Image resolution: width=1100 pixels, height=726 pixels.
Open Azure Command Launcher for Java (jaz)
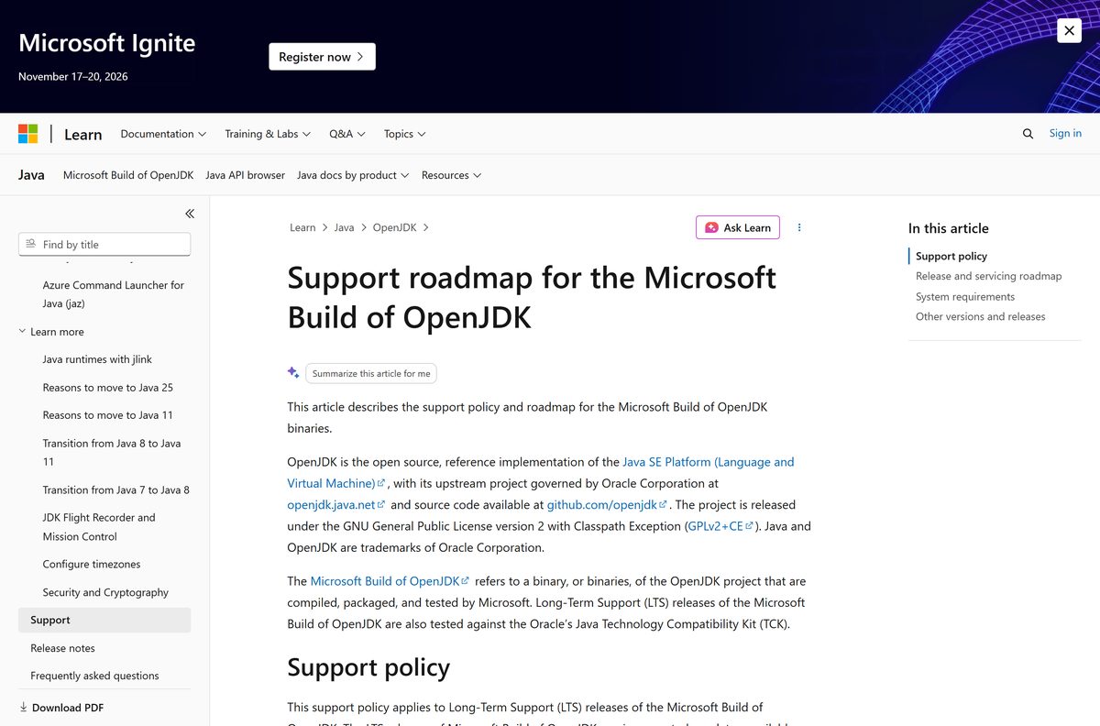pyautogui.click(x=114, y=294)
